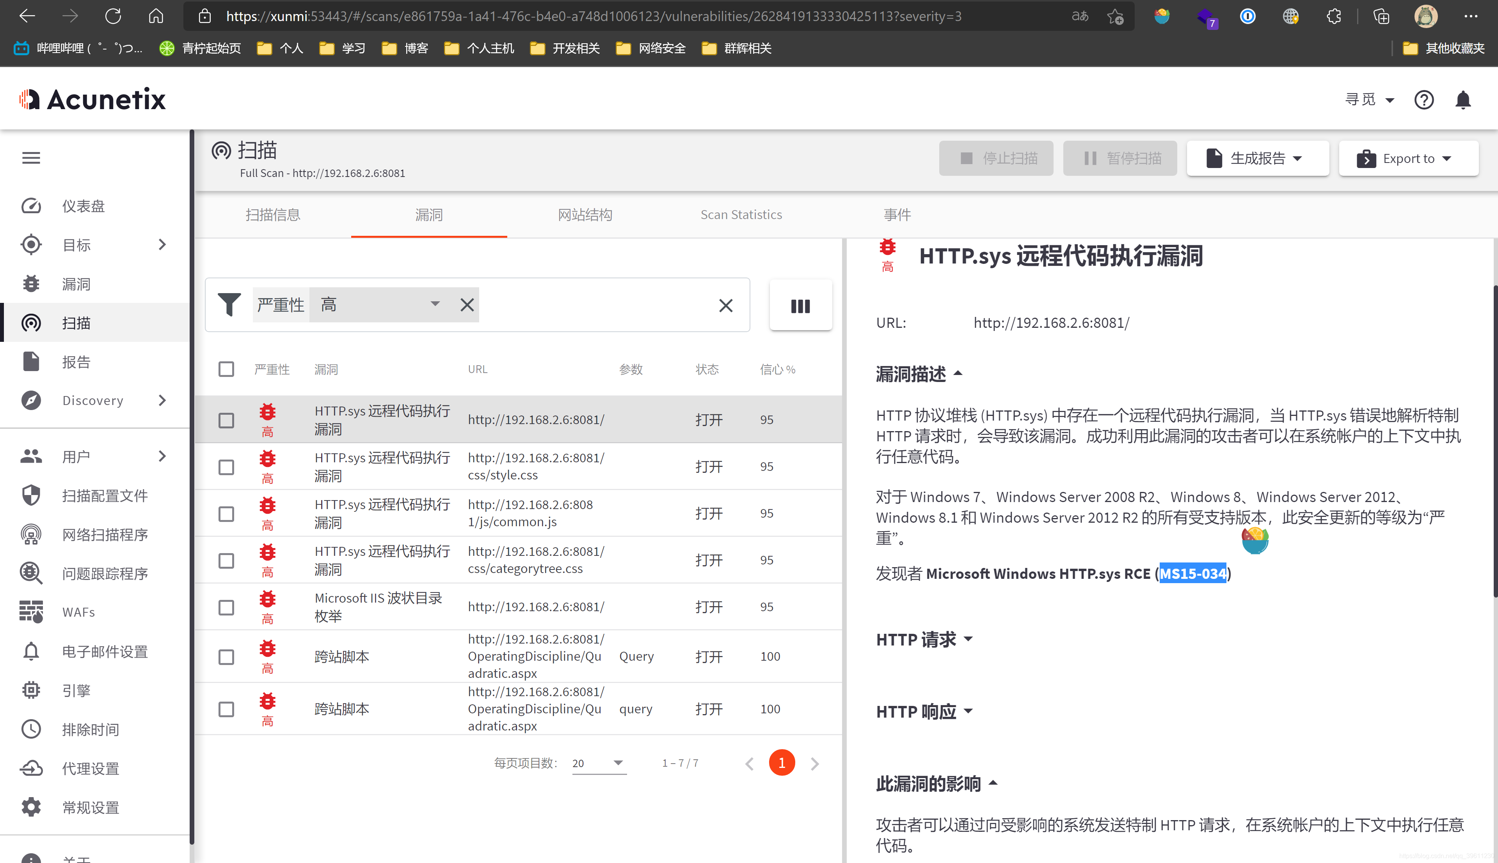Go to pagination page 1

(x=782, y=764)
